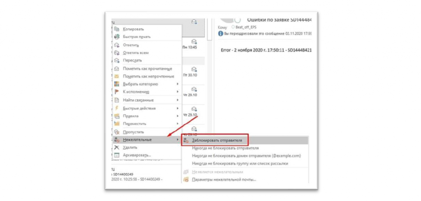Click the Quick Print printer icon

tap(116, 37)
